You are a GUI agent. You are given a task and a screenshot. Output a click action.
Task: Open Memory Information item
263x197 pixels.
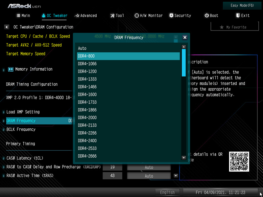coord(34,69)
